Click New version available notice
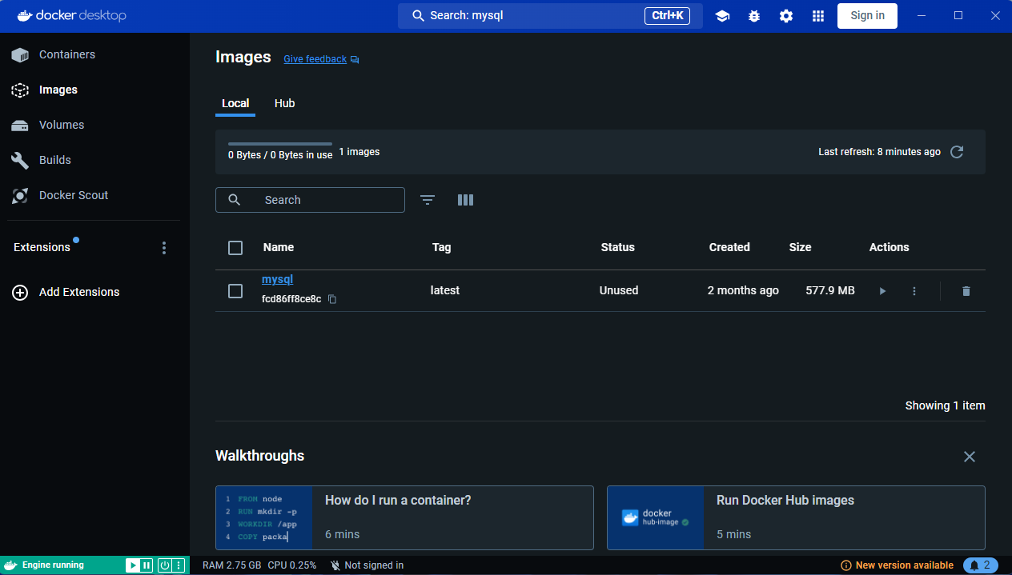1012x575 pixels. coord(897,565)
